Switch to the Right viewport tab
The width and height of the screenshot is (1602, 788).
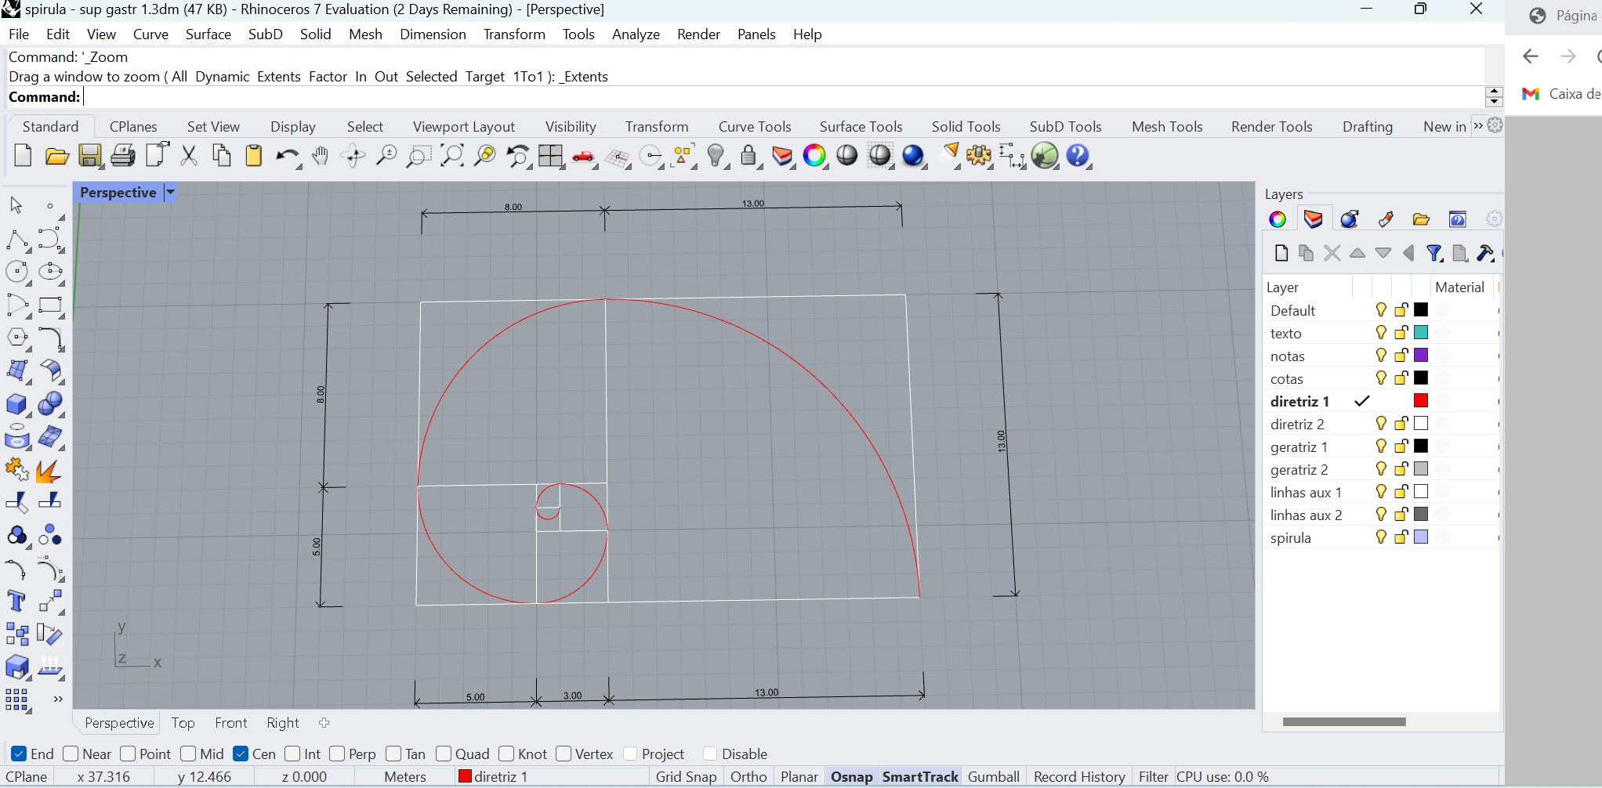click(x=282, y=722)
